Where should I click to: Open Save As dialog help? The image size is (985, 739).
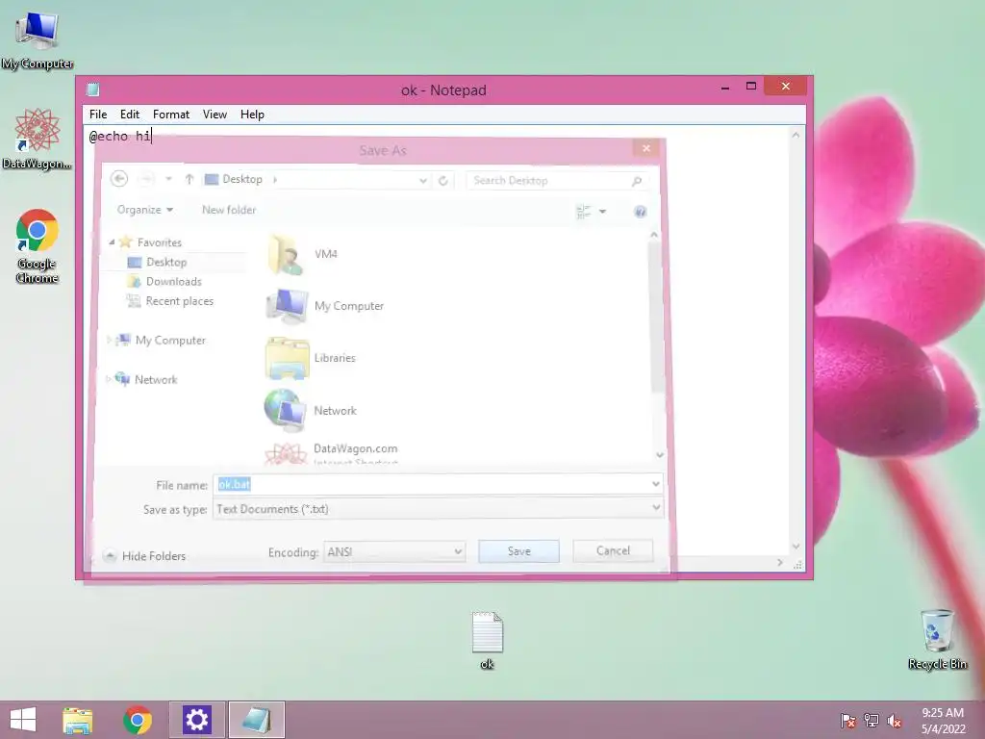click(x=640, y=211)
